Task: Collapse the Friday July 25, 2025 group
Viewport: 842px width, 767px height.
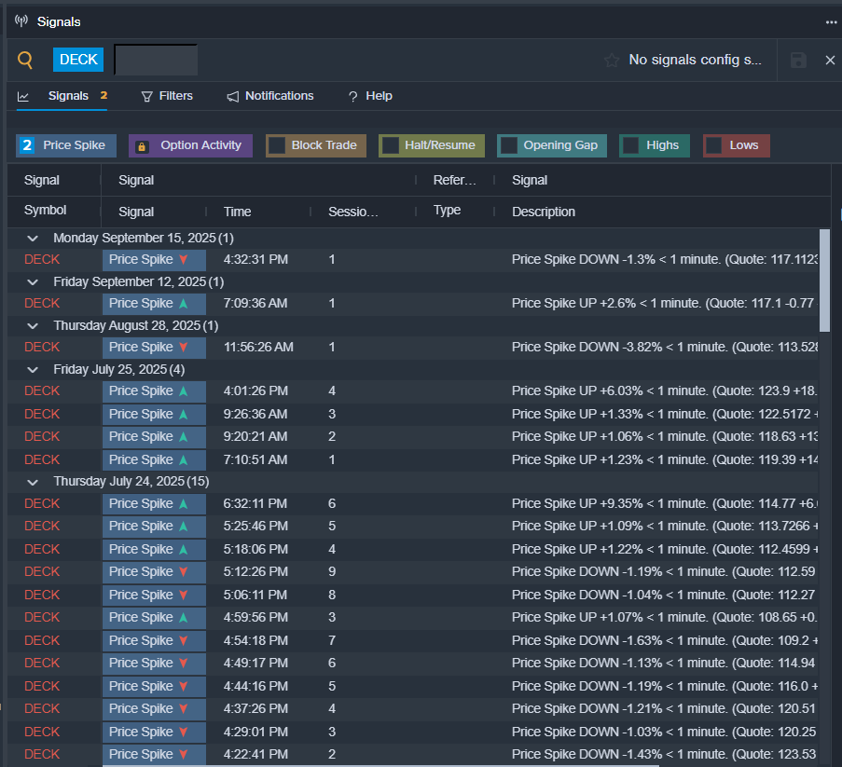Action: pos(34,369)
